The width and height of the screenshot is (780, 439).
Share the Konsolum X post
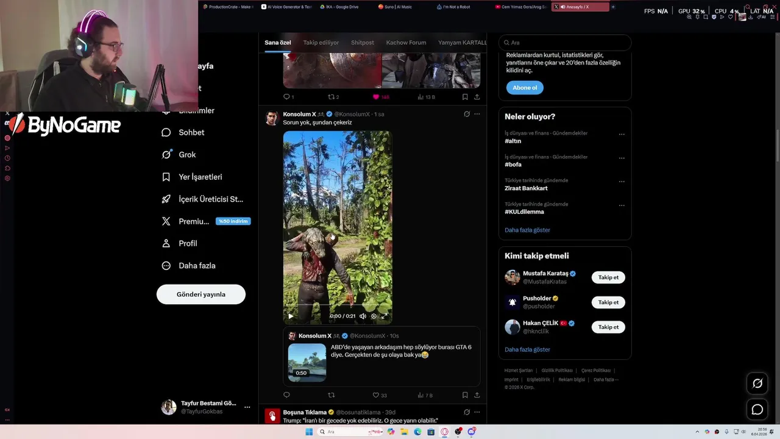coord(477,395)
